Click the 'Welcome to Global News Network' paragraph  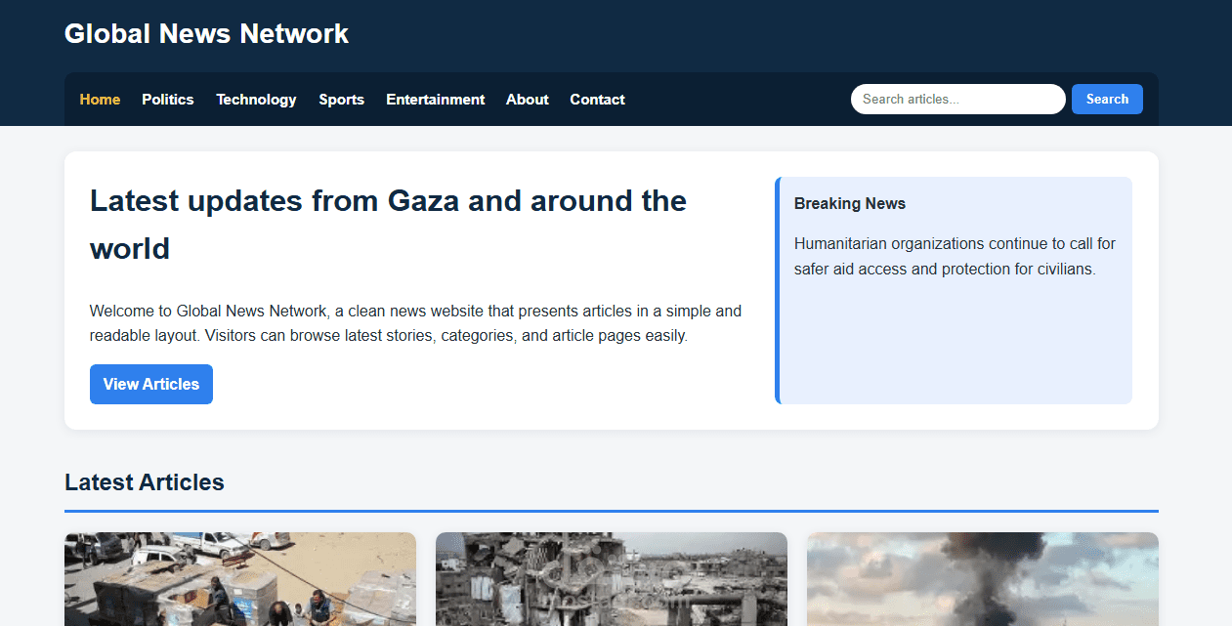(415, 323)
